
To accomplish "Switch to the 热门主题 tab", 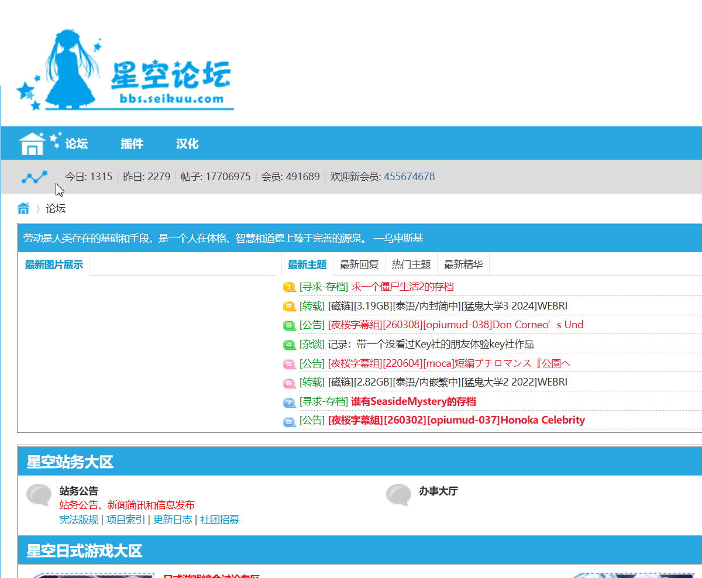I will click(x=411, y=264).
